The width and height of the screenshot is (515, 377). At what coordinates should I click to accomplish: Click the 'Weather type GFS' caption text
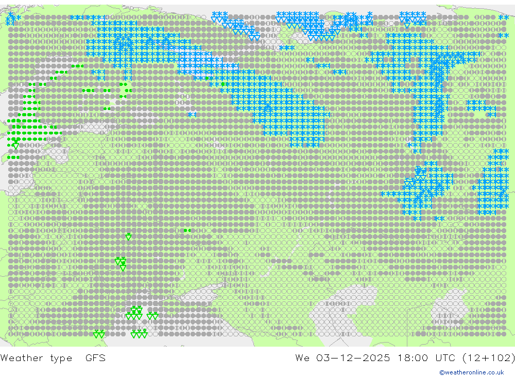pos(53,358)
